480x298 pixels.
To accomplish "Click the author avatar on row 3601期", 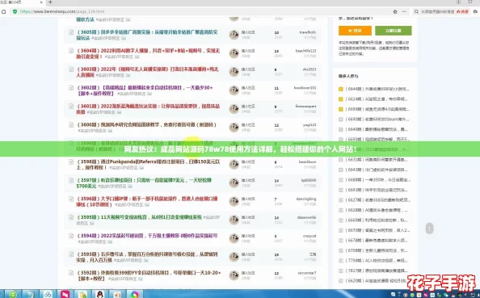I will pyautogui.click(x=234, y=108).
